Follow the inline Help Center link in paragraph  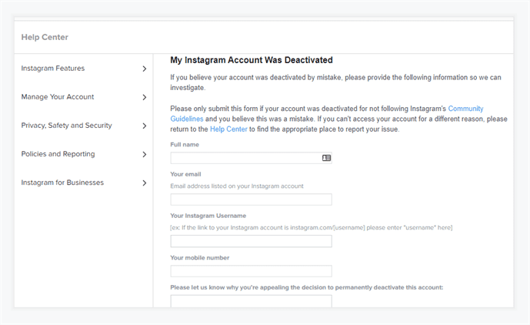pos(228,129)
